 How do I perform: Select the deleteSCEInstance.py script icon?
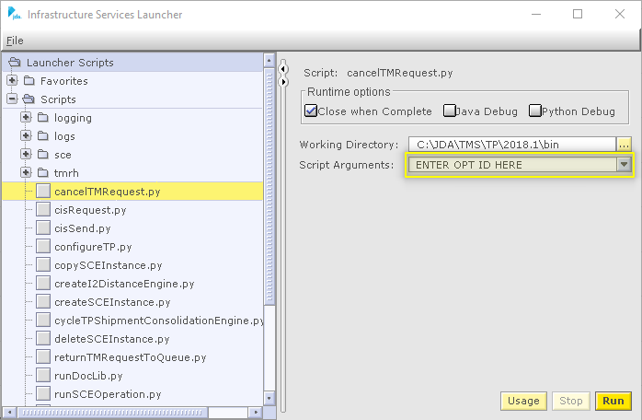pos(43,339)
